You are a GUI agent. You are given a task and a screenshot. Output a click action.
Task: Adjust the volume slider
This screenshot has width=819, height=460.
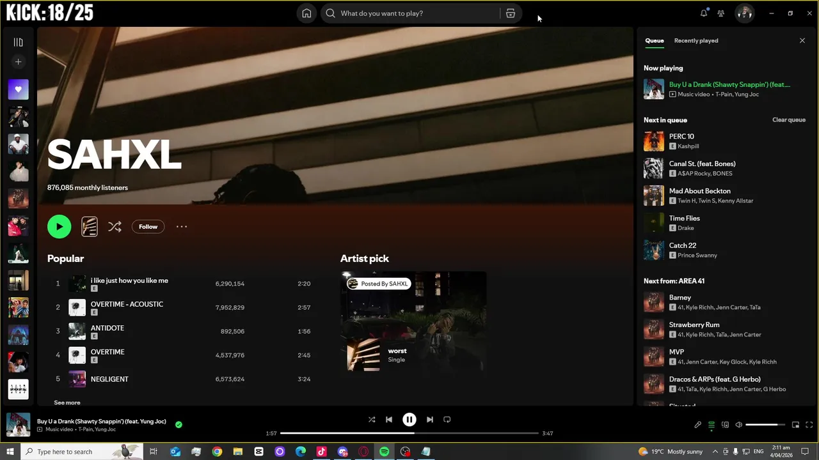pos(765,425)
